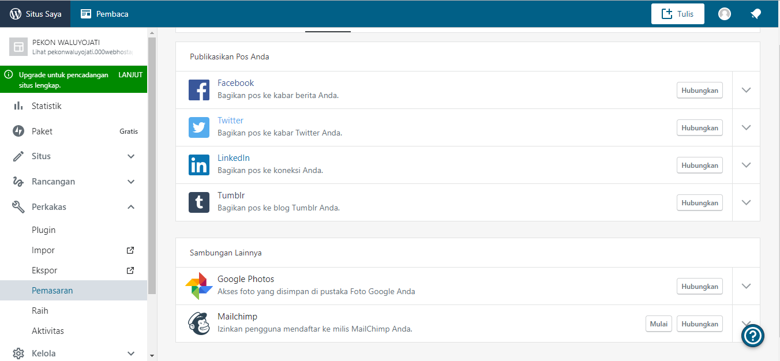Click the Kelola gear icon
780x361 pixels.
18,354
